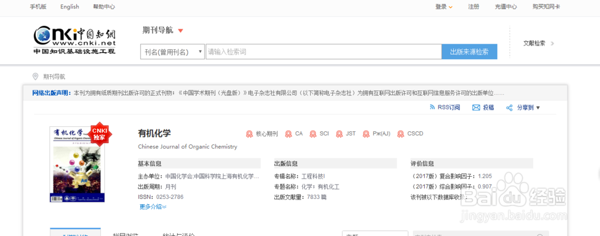This screenshot has width=600, height=236.
Task: Click the CA medal badge icon
Action: (x=289, y=134)
